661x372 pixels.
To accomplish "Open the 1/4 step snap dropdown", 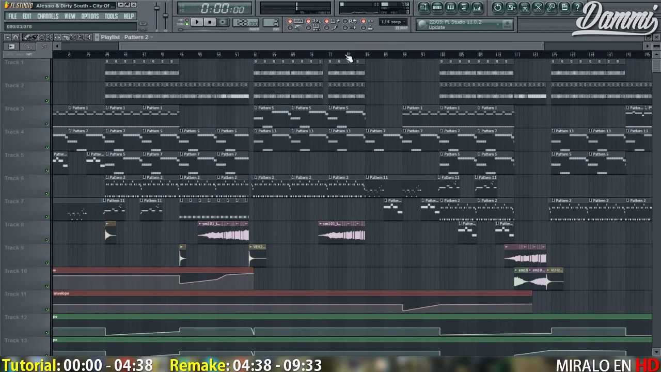I will [x=393, y=22].
